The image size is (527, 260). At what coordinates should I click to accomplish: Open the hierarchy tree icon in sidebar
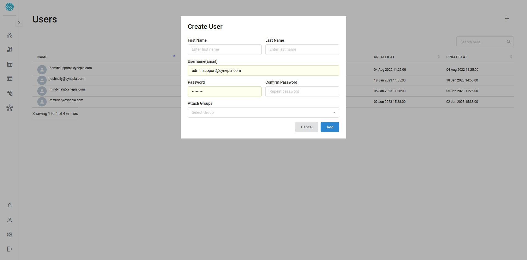tap(10, 93)
